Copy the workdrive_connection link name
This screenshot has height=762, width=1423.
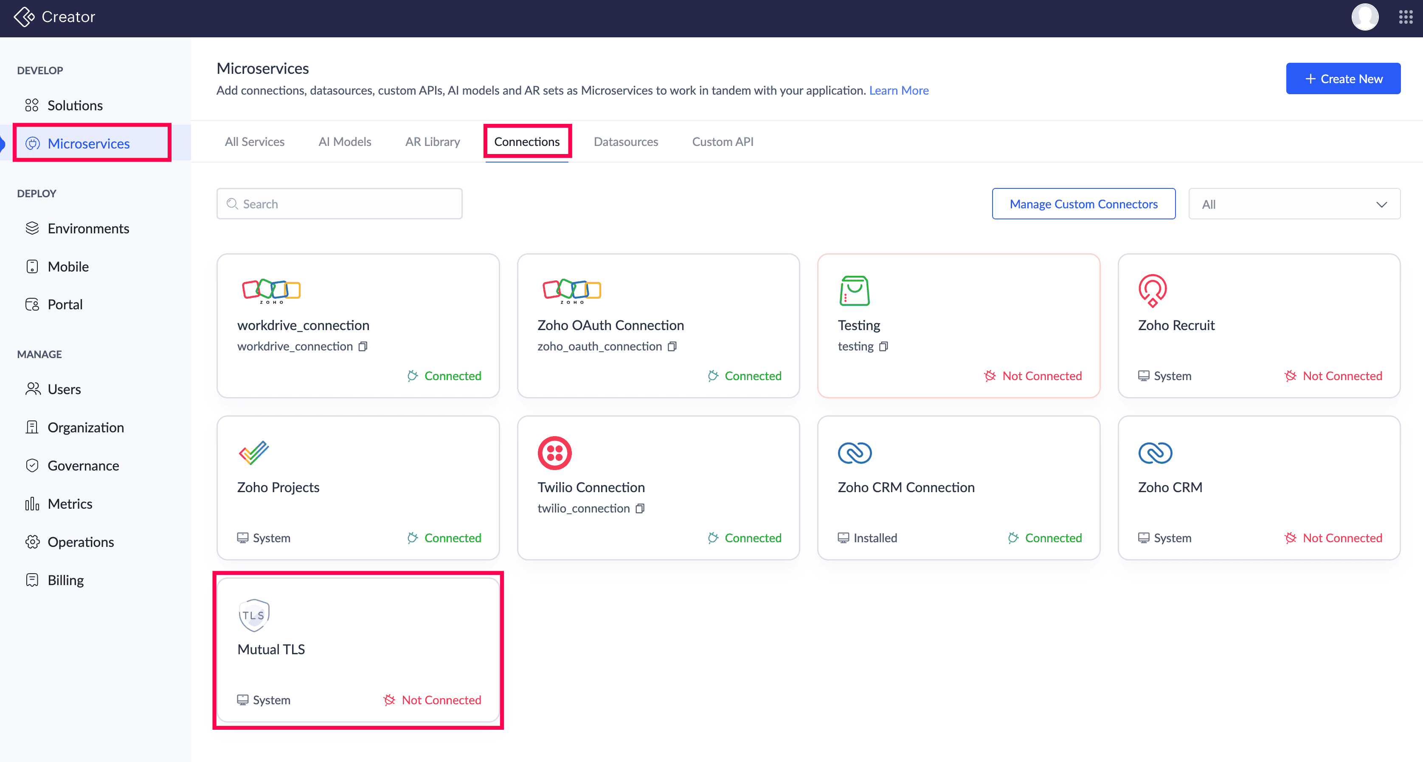363,346
